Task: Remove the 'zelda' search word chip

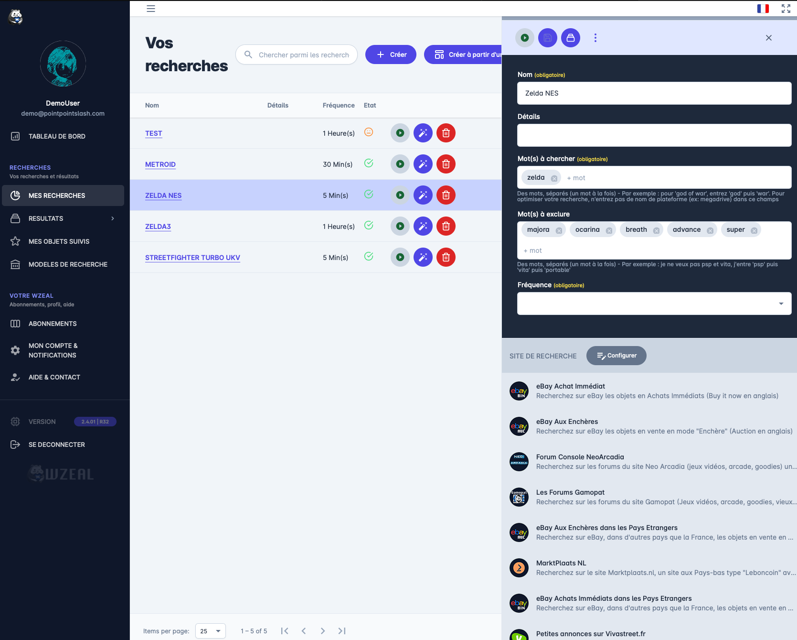Action: (x=554, y=178)
